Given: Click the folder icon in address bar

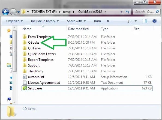Looking at the screenshot, I should [23, 12].
